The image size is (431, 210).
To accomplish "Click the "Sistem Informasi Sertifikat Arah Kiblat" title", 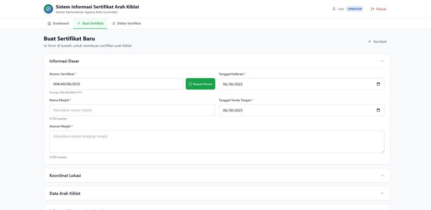I will point(97,6).
